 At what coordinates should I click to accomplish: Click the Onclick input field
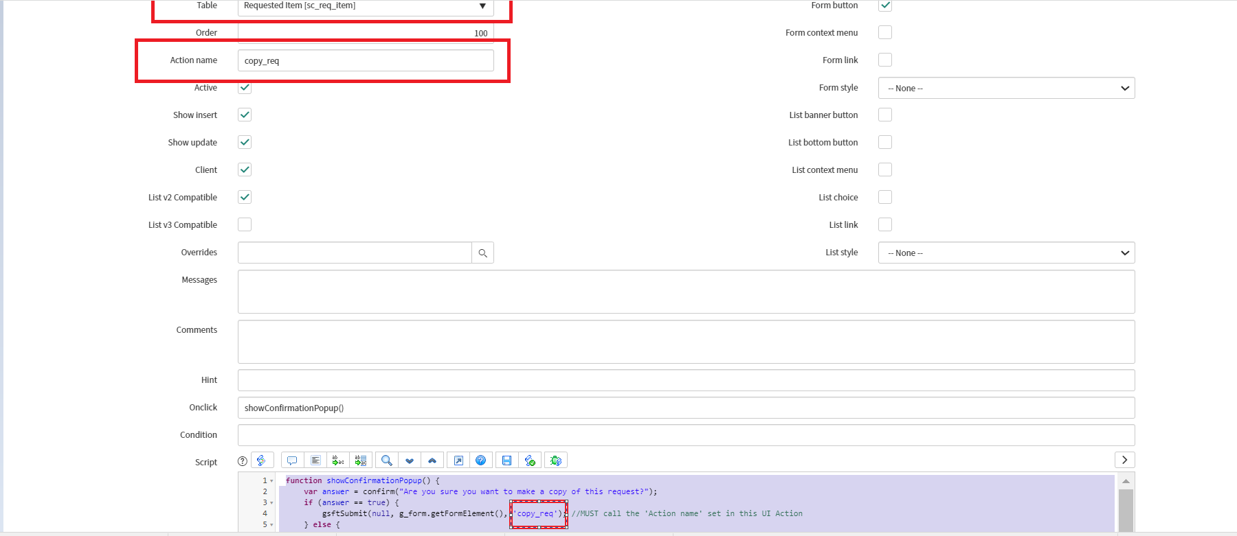pos(686,408)
